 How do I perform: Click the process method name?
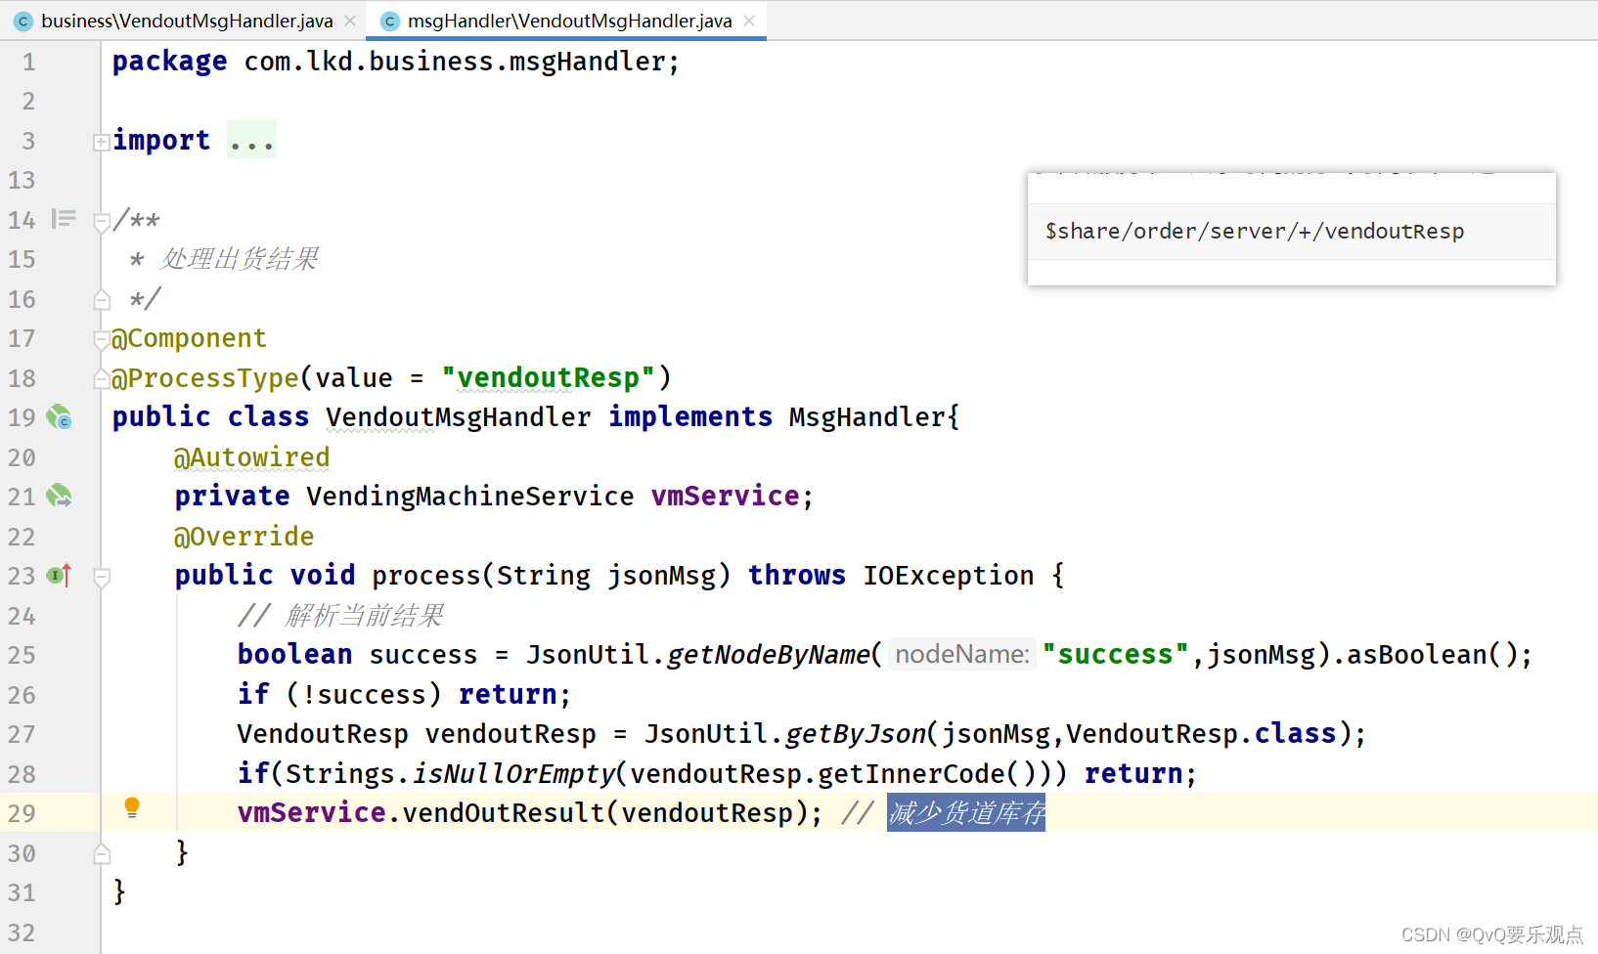(x=426, y=576)
